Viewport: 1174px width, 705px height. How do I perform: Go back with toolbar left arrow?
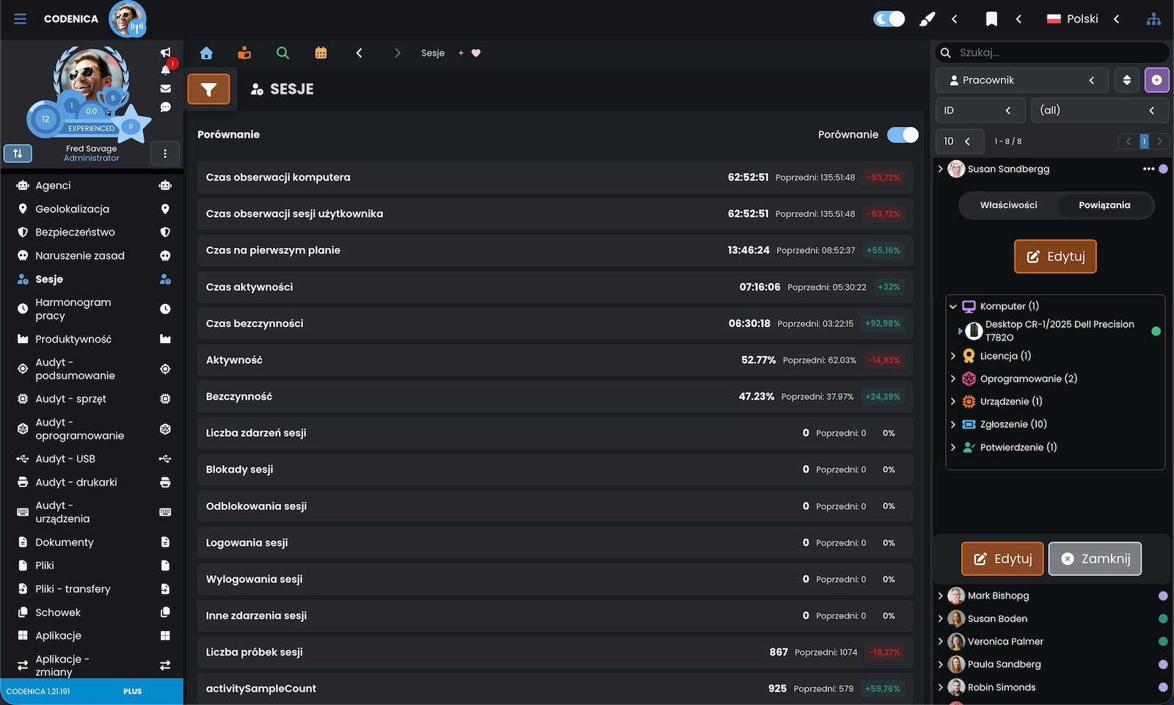pos(359,53)
